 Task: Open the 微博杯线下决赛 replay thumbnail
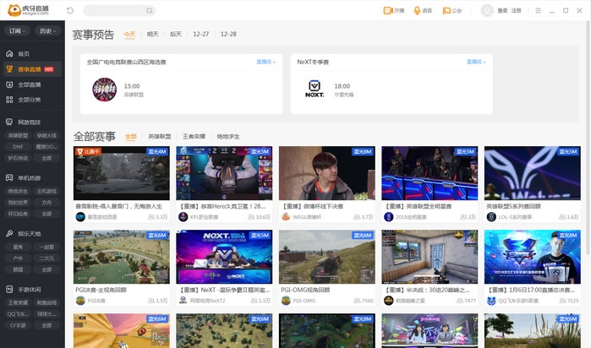(x=327, y=173)
